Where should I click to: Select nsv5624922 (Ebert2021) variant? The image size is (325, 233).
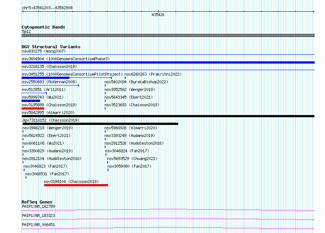[x=46, y=135]
